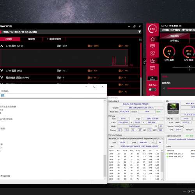
Task: Toggle the 0dB Fan switch
Action: click(x=152, y=90)
